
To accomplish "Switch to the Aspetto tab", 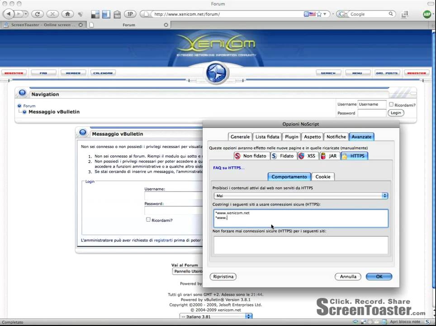I will pos(312,137).
